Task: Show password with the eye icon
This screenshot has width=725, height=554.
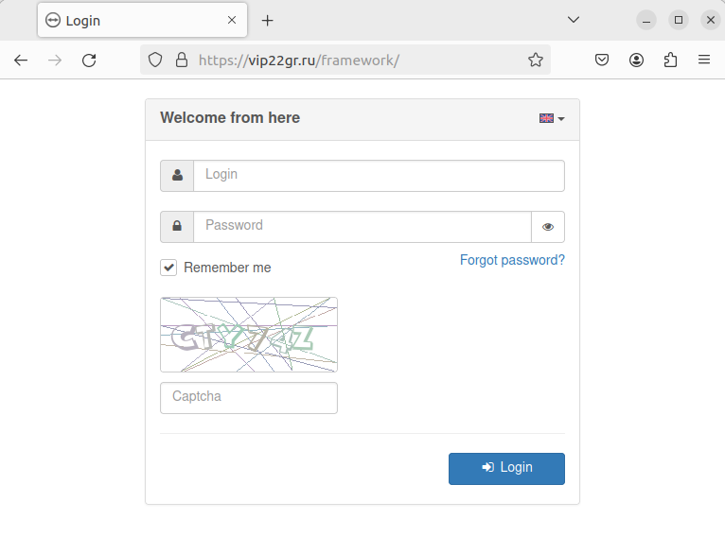Action: (x=548, y=227)
